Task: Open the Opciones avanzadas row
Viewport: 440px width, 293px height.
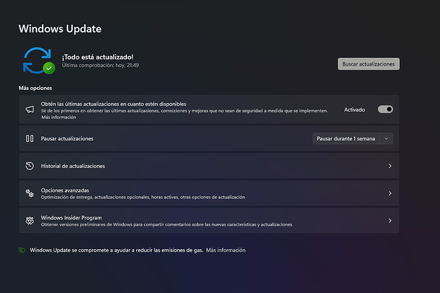Action: point(209,193)
